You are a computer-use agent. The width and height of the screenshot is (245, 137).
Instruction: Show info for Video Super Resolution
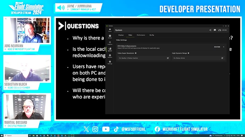tap(136, 53)
